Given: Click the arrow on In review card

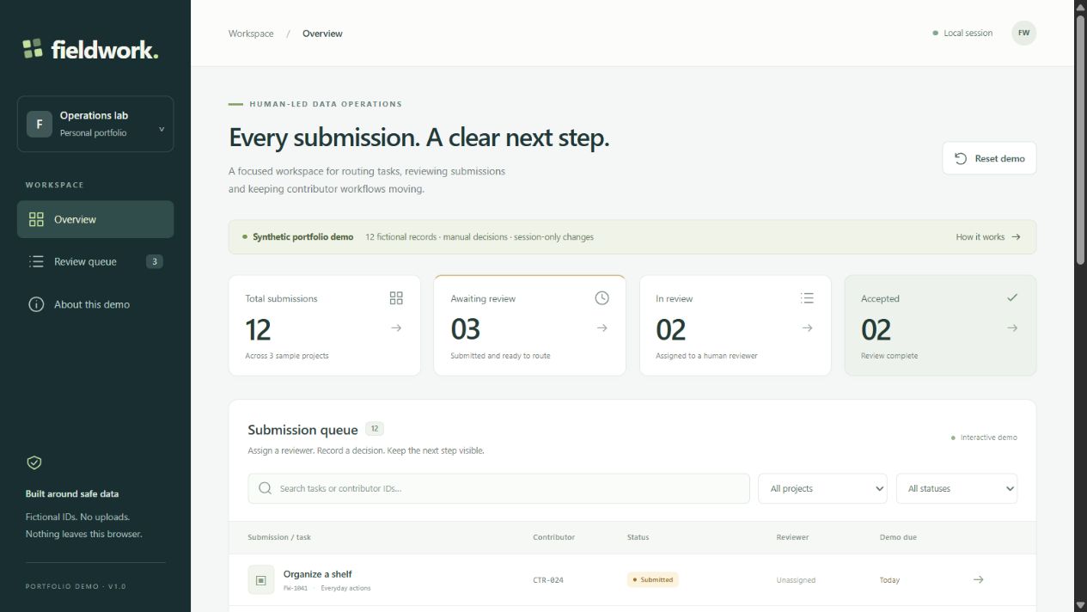Looking at the screenshot, I should click(807, 327).
